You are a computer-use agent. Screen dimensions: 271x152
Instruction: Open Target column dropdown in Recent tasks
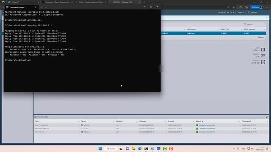coord(113,121)
